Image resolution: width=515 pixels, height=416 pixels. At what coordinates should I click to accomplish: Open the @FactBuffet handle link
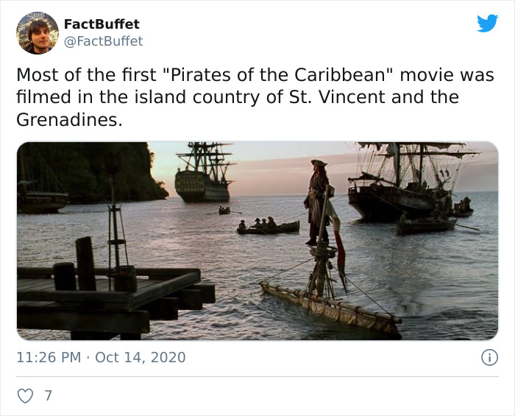point(103,41)
